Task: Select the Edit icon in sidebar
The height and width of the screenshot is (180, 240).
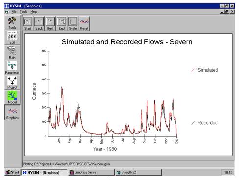Action: (x=12, y=38)
